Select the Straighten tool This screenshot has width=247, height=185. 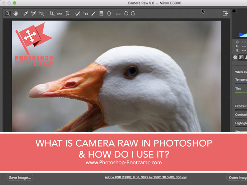[59, 14]
